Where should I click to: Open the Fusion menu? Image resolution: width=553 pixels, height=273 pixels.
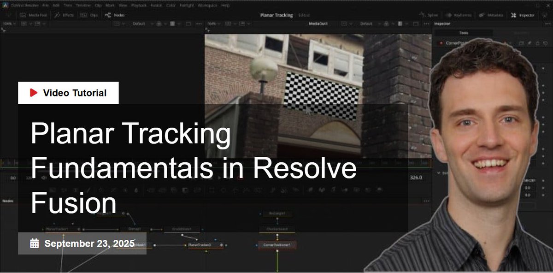tap(156, 6)
